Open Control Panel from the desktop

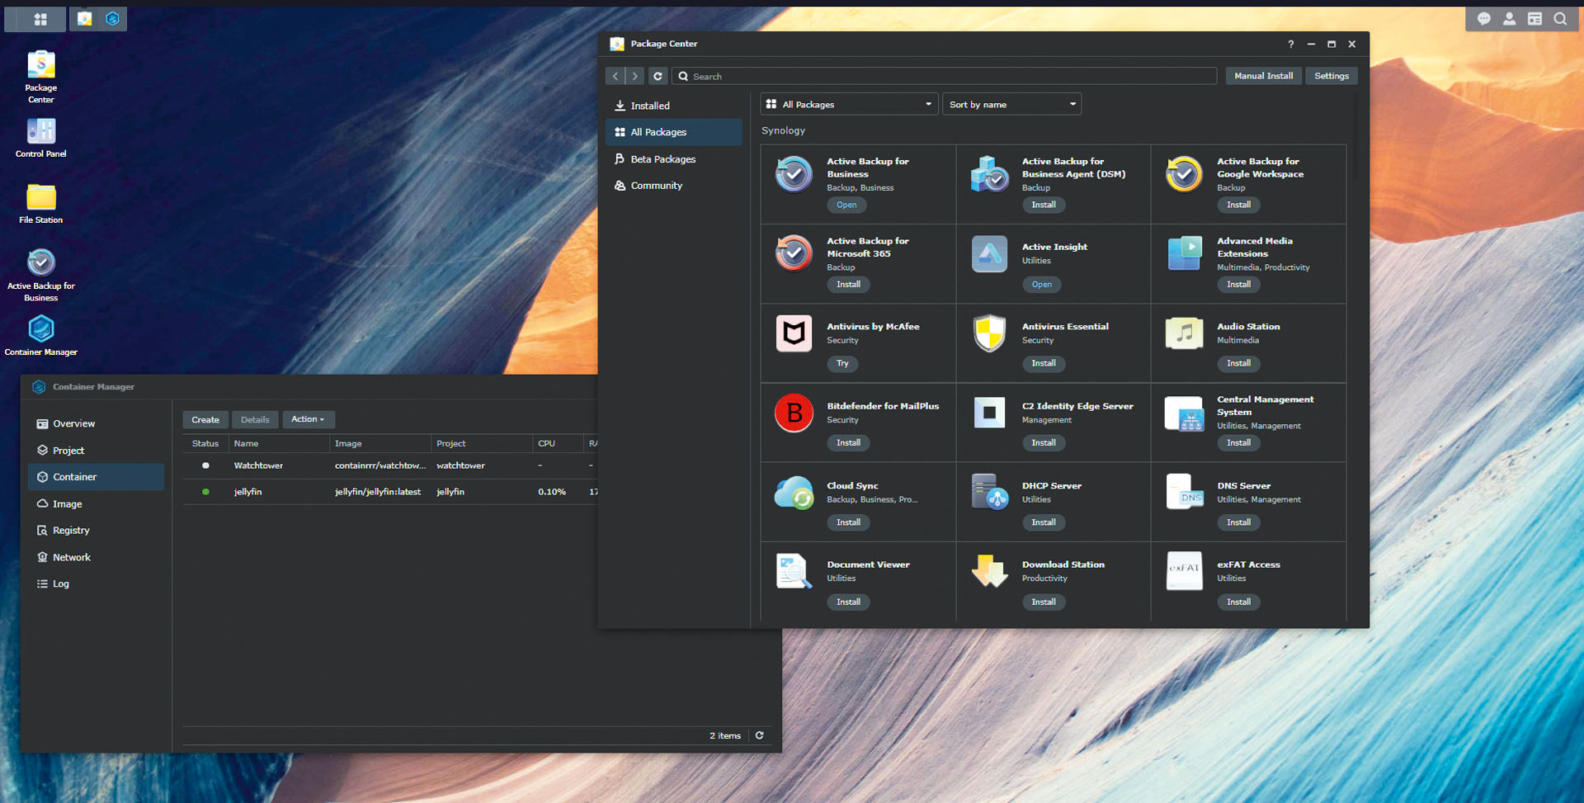(40, 134)
